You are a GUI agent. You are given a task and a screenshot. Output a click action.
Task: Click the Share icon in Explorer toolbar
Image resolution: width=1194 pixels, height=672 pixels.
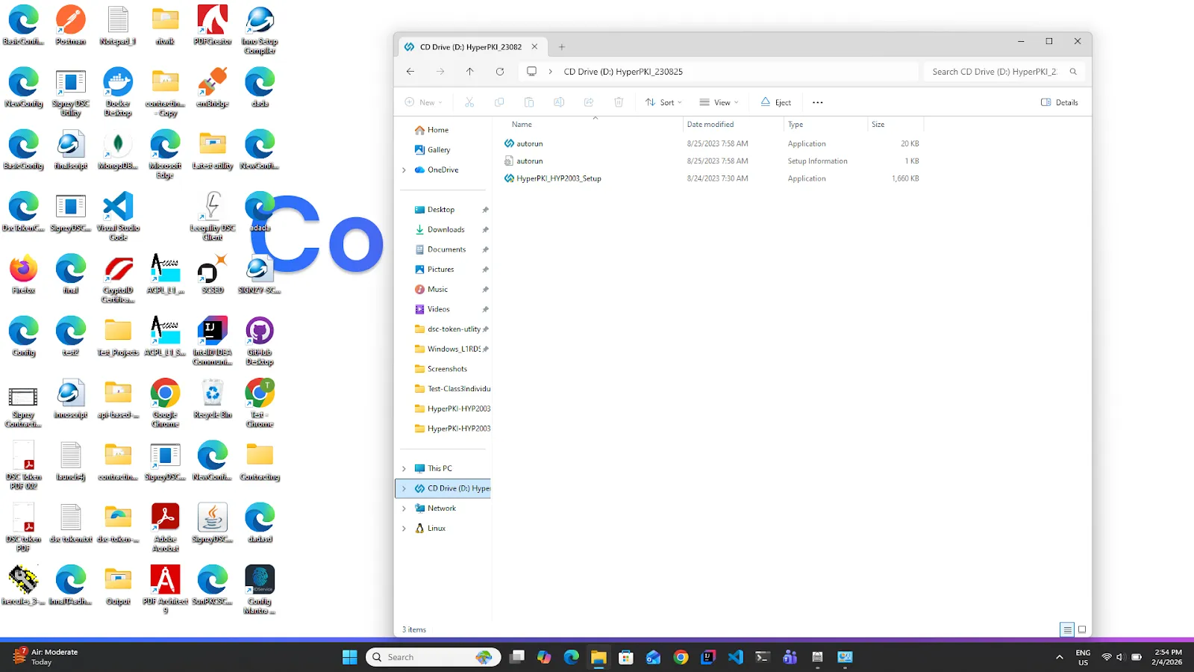(x=589, y=102)
